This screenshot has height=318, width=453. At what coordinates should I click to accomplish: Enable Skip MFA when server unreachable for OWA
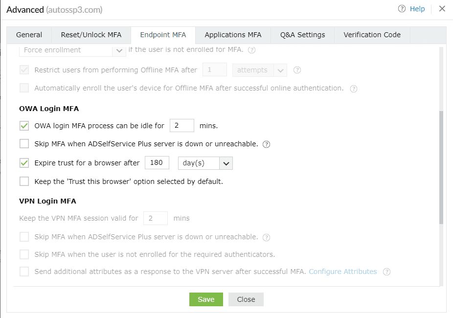(24, 144)
